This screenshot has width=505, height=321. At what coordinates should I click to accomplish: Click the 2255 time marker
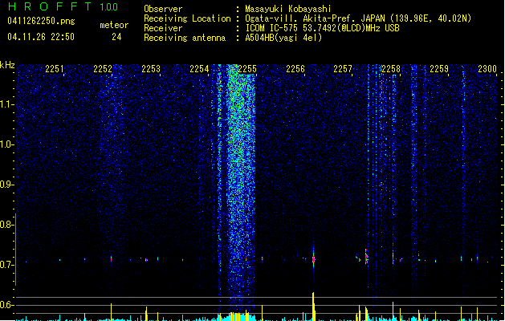[247, 69]
